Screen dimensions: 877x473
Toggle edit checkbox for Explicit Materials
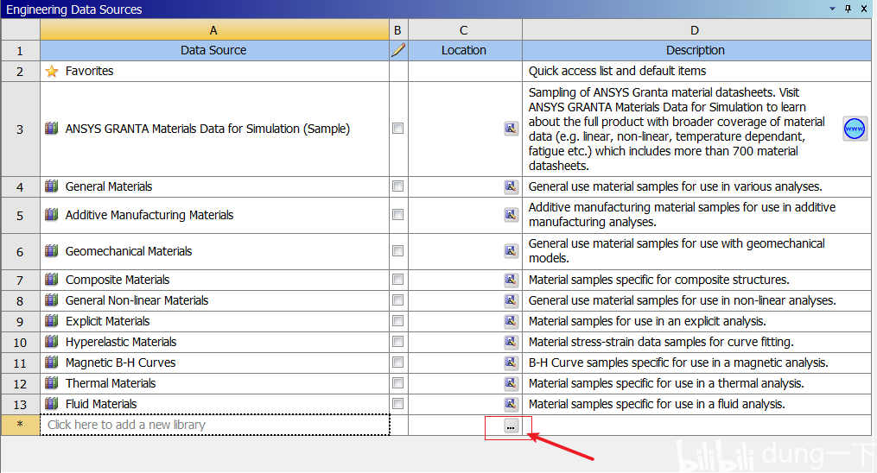pyautogui.click(x=397, y=320)
